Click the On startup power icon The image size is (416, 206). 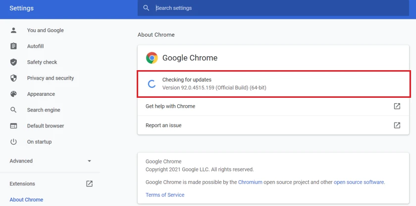[x=14, y=142]
